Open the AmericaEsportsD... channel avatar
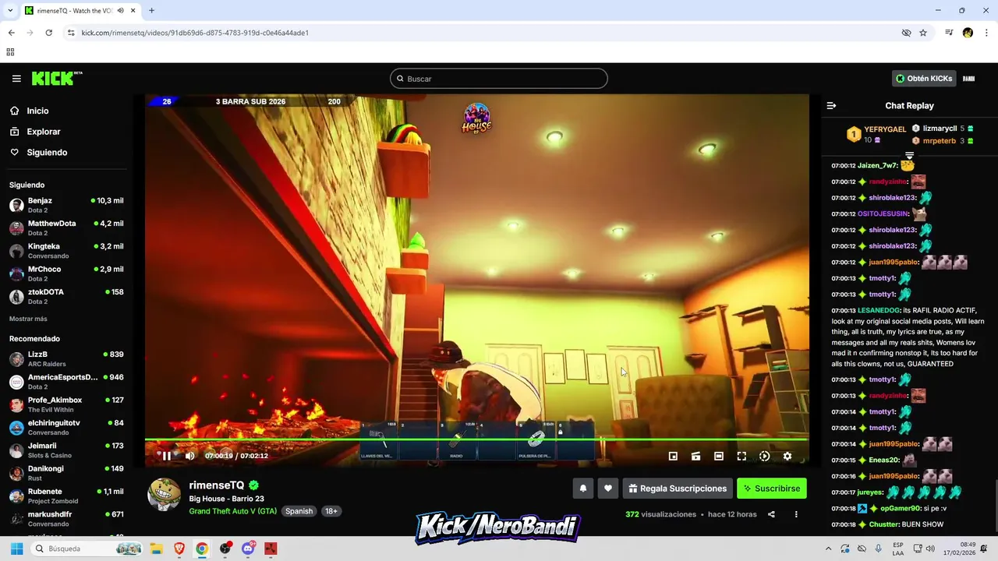998x561 pixels. click(x=16, y=382)
